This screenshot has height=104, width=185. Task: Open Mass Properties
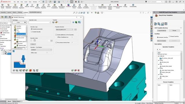coord(38,6)
